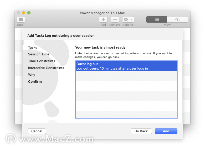Select the Tasks step in sidebar
The image size is (205, 146).
pyautogui.click(x=33, y=48)
